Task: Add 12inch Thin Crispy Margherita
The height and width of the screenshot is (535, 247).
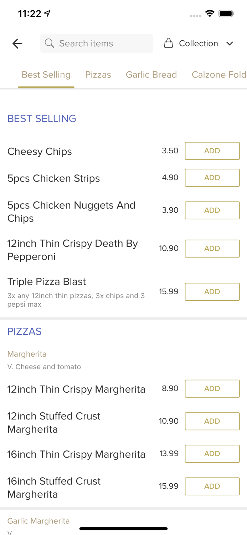Action: click(212, 388)
